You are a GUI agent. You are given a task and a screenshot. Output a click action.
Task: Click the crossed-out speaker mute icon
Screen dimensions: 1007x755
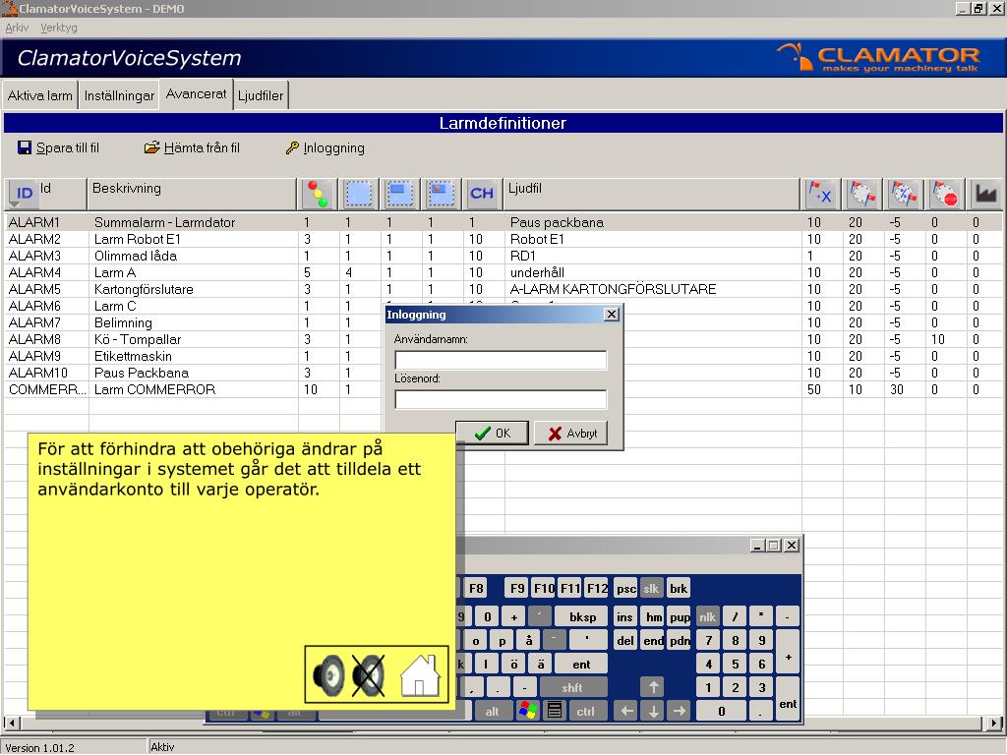pos(369,675)
